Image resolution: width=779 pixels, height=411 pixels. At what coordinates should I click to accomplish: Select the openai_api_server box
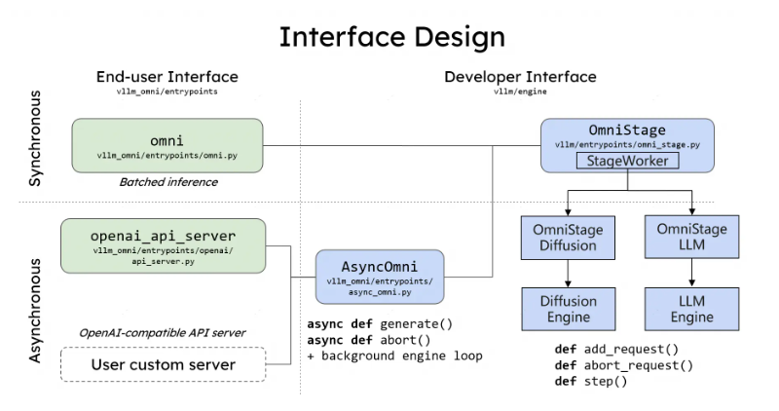click(x=163, y=247)
